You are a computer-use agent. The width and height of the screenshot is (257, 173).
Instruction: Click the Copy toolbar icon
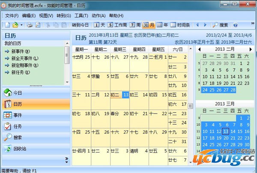pos(56,25)
